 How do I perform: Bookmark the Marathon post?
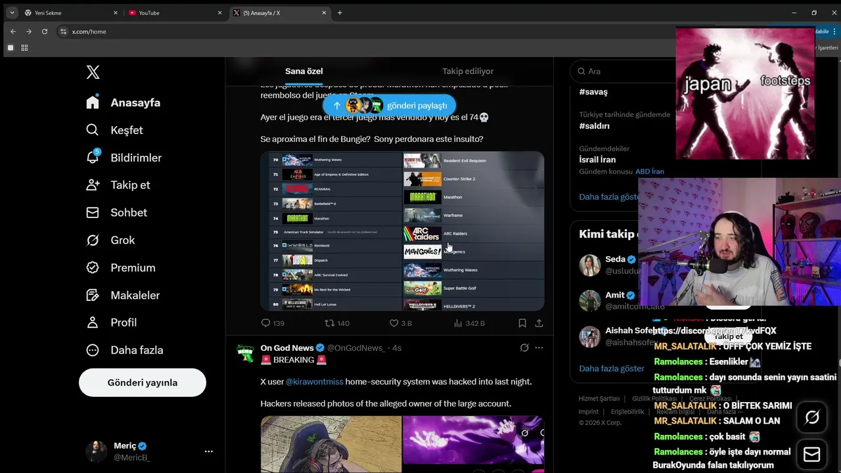point(522,323)
